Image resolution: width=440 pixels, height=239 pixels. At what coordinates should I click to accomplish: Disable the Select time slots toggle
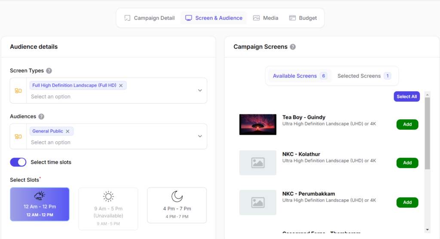click(18, 162)
